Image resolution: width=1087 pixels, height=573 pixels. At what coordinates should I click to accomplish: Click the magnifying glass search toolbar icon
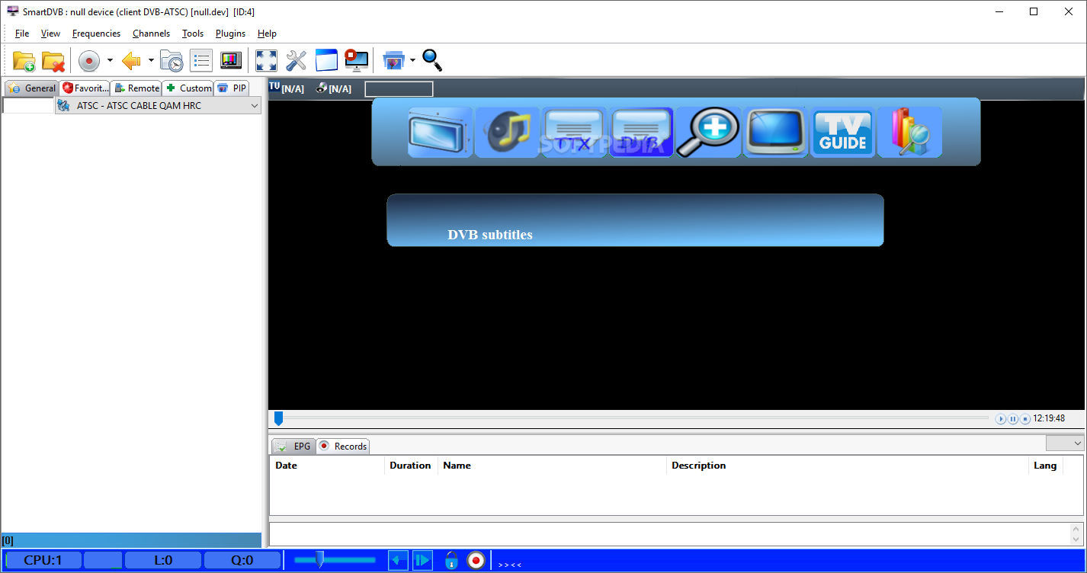(432, 60)
